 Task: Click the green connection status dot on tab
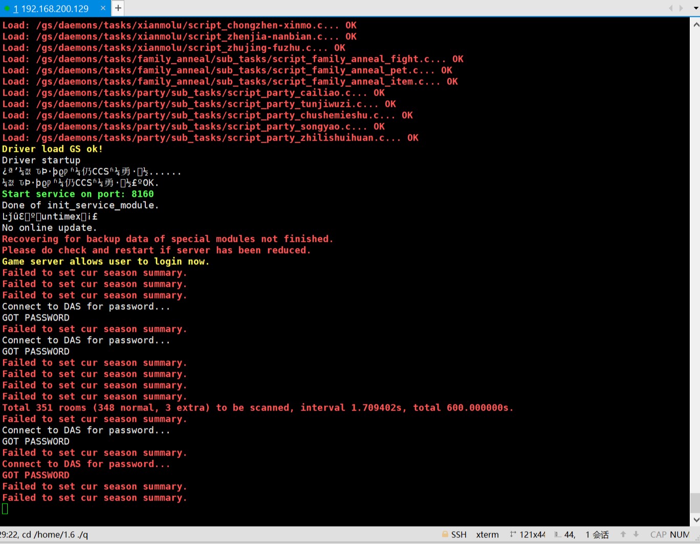point(7,9)
